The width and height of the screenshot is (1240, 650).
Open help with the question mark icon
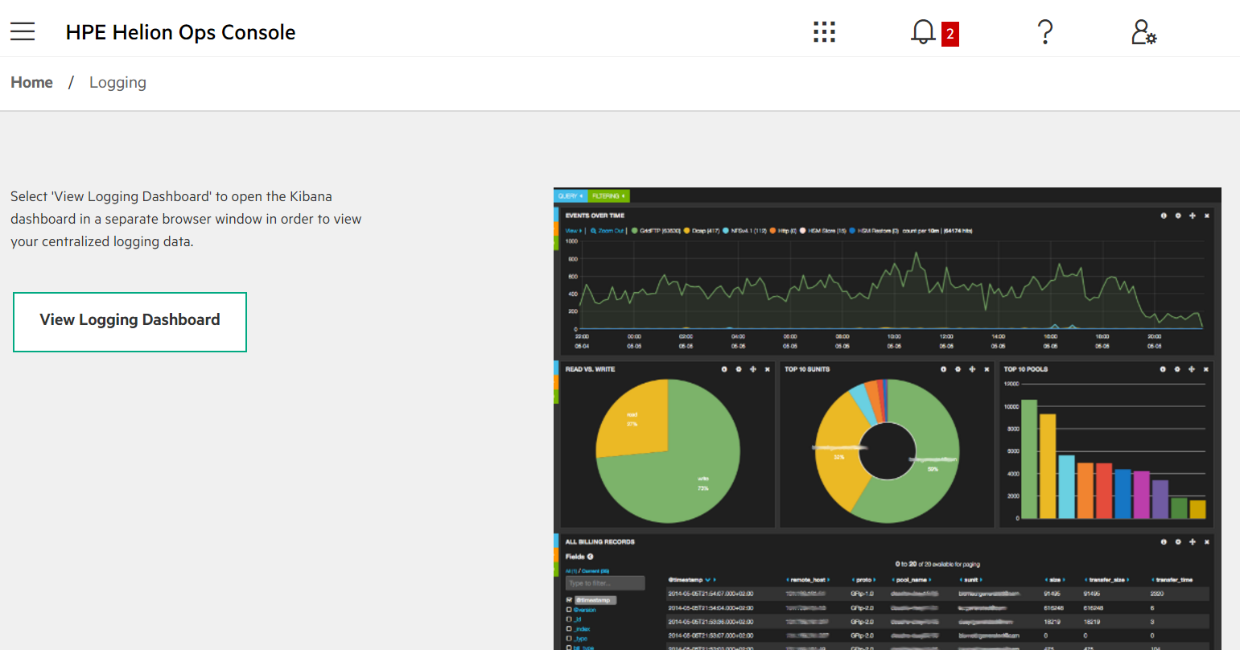point(1044,32)
